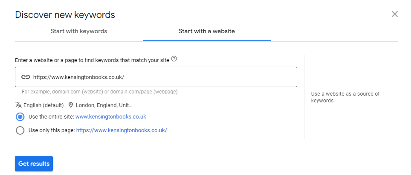Select the Use only this page option
This screenshot has width=411, height=175.
(20, 130)
